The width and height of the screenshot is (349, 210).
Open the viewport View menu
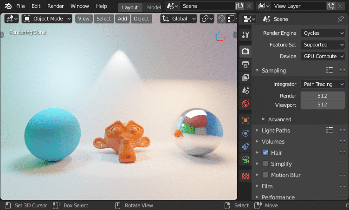(84, 19)
